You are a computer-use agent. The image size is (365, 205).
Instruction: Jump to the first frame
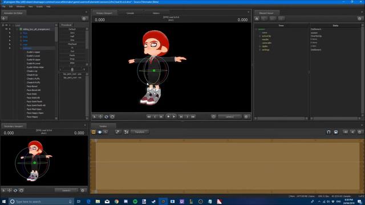coord(149,117)
